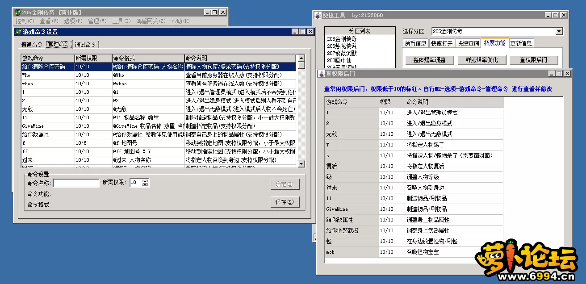Focus the 命令名称 input field
Screen dimensions: 586x284
76,183
